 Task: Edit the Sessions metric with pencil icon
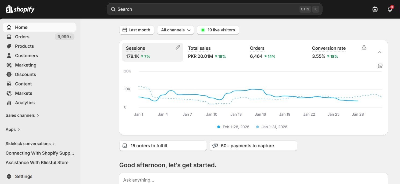click(178, 47)
